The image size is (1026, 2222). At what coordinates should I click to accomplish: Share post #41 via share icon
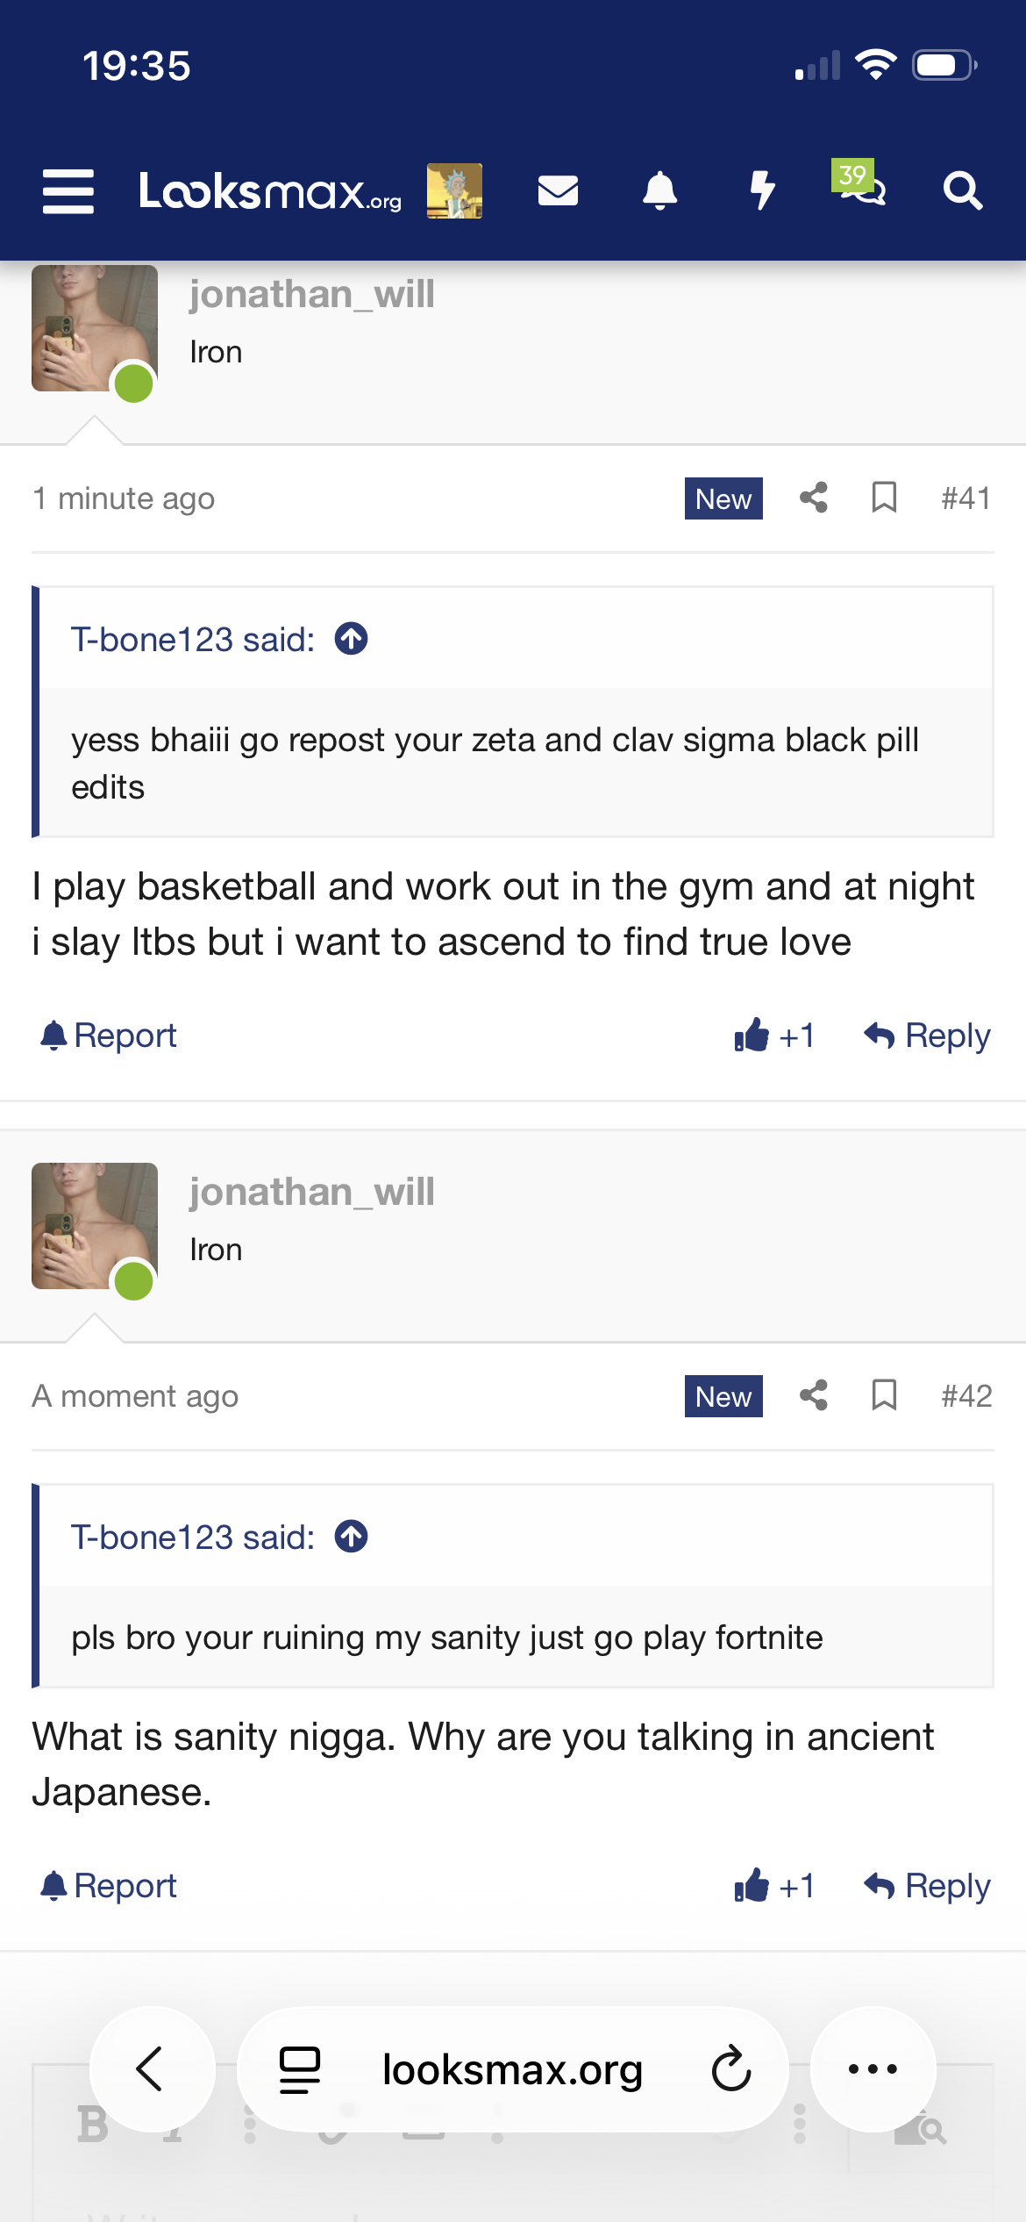pos(814,498)
